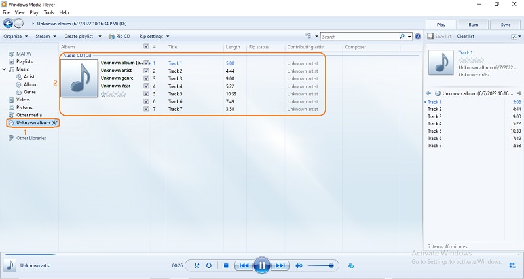Toggle repeat in playback controls
This screenshot has width=524, height=279.
pyautogui.click(x=209, y=265)
